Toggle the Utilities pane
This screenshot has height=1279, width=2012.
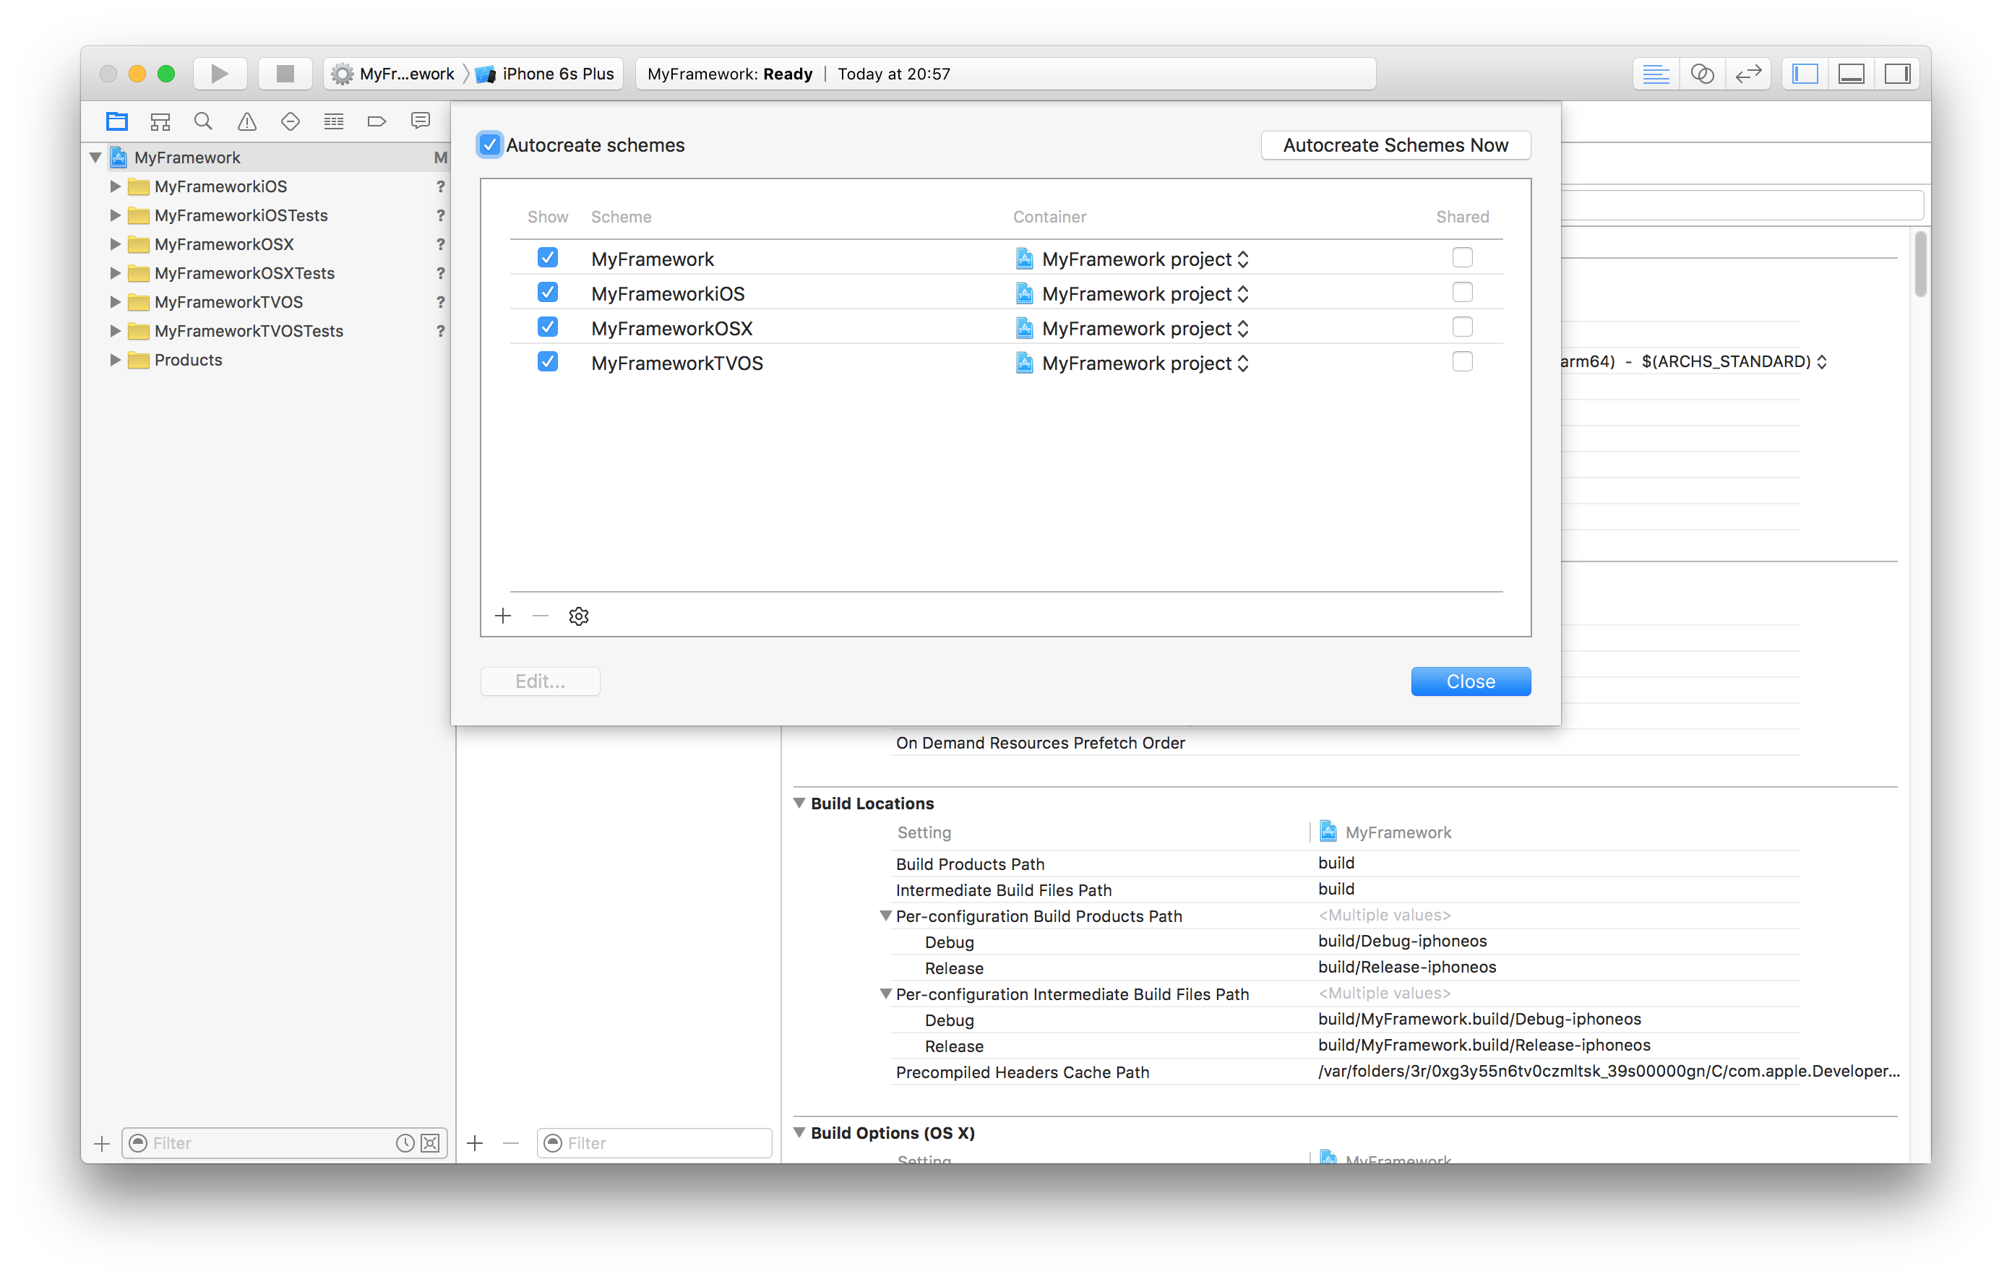(1898, 74)
